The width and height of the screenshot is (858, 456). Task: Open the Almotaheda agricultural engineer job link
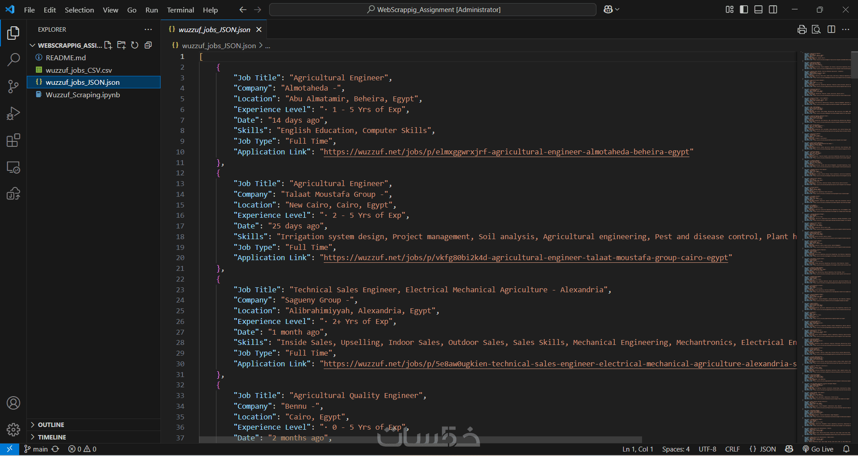506,152
